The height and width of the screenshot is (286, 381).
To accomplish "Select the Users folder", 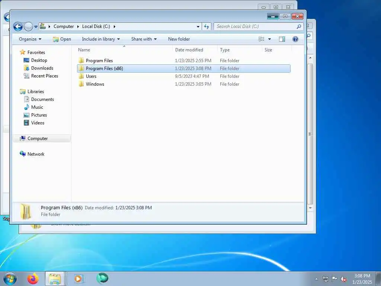I will click(x=183, y=76).
